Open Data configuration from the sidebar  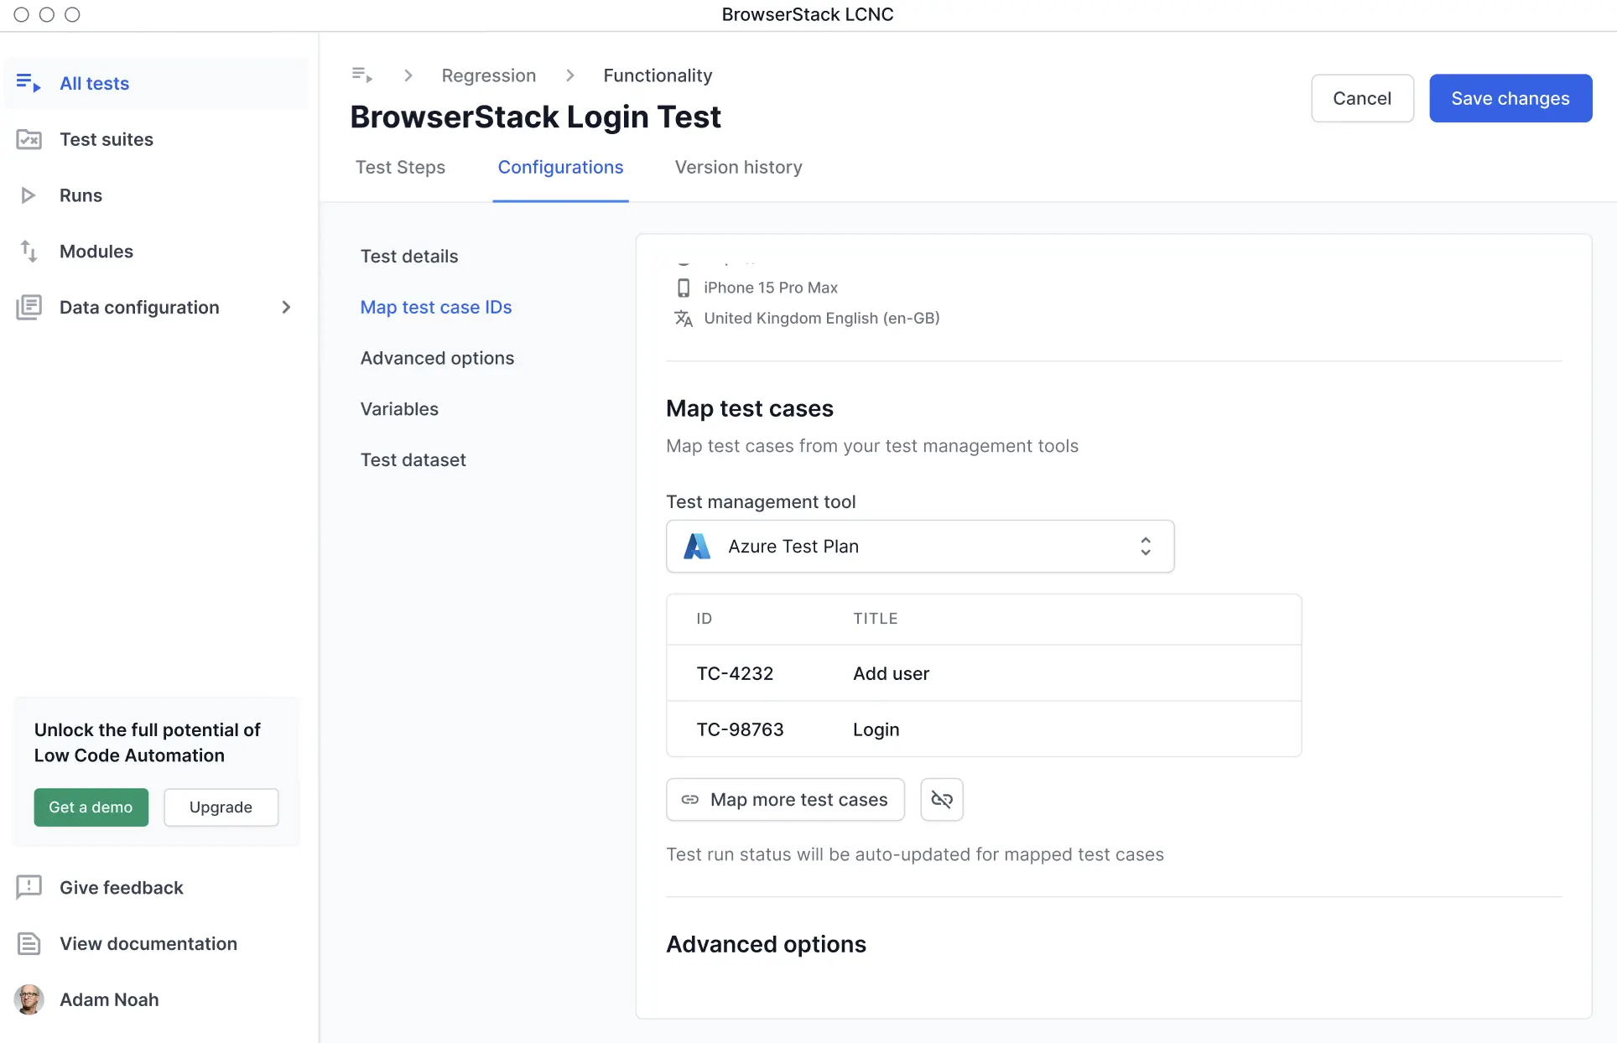[x=30, y=307]
